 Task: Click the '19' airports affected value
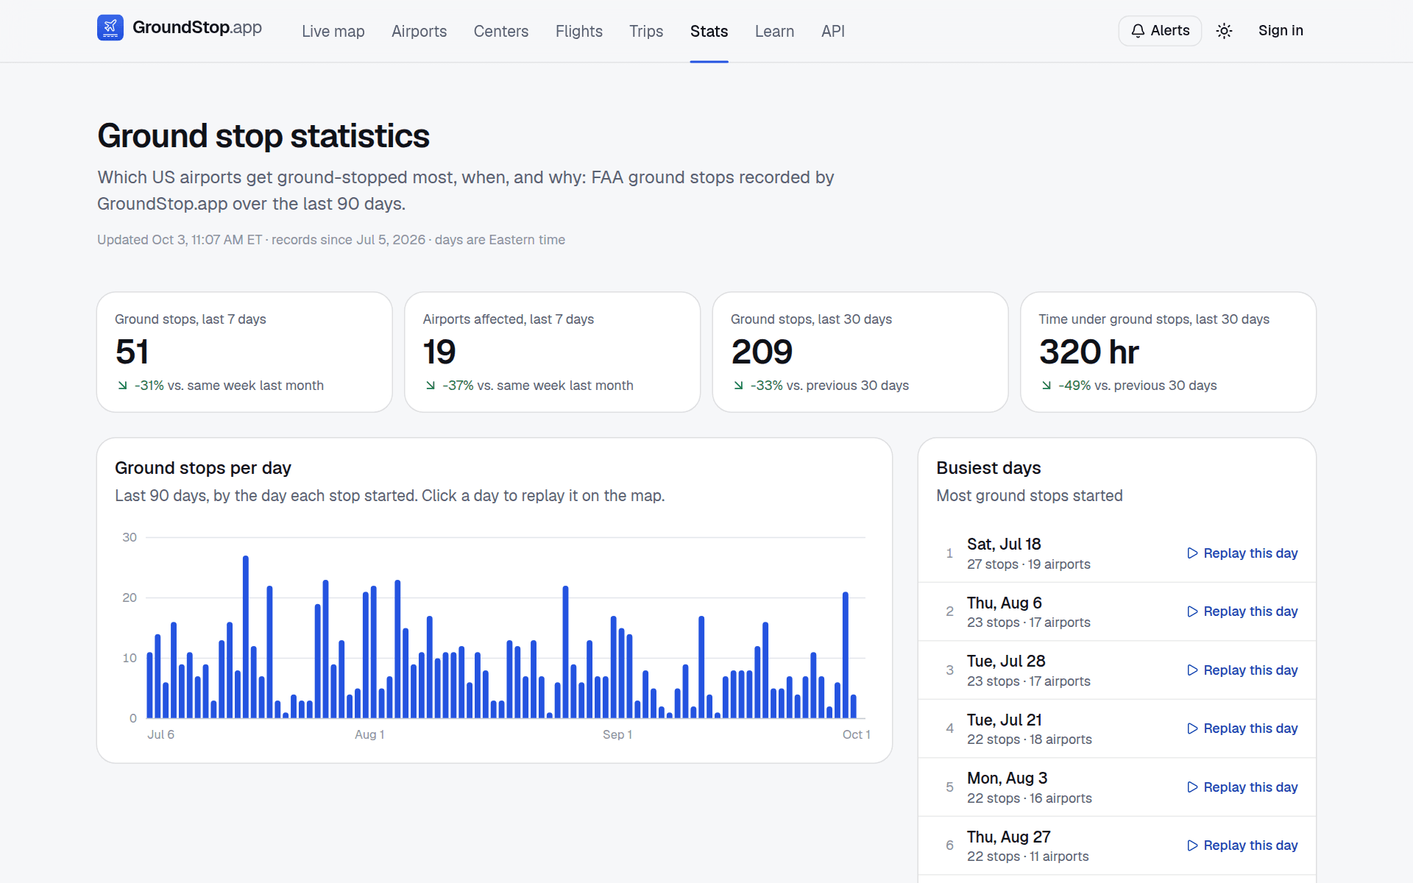click(439, 352)
